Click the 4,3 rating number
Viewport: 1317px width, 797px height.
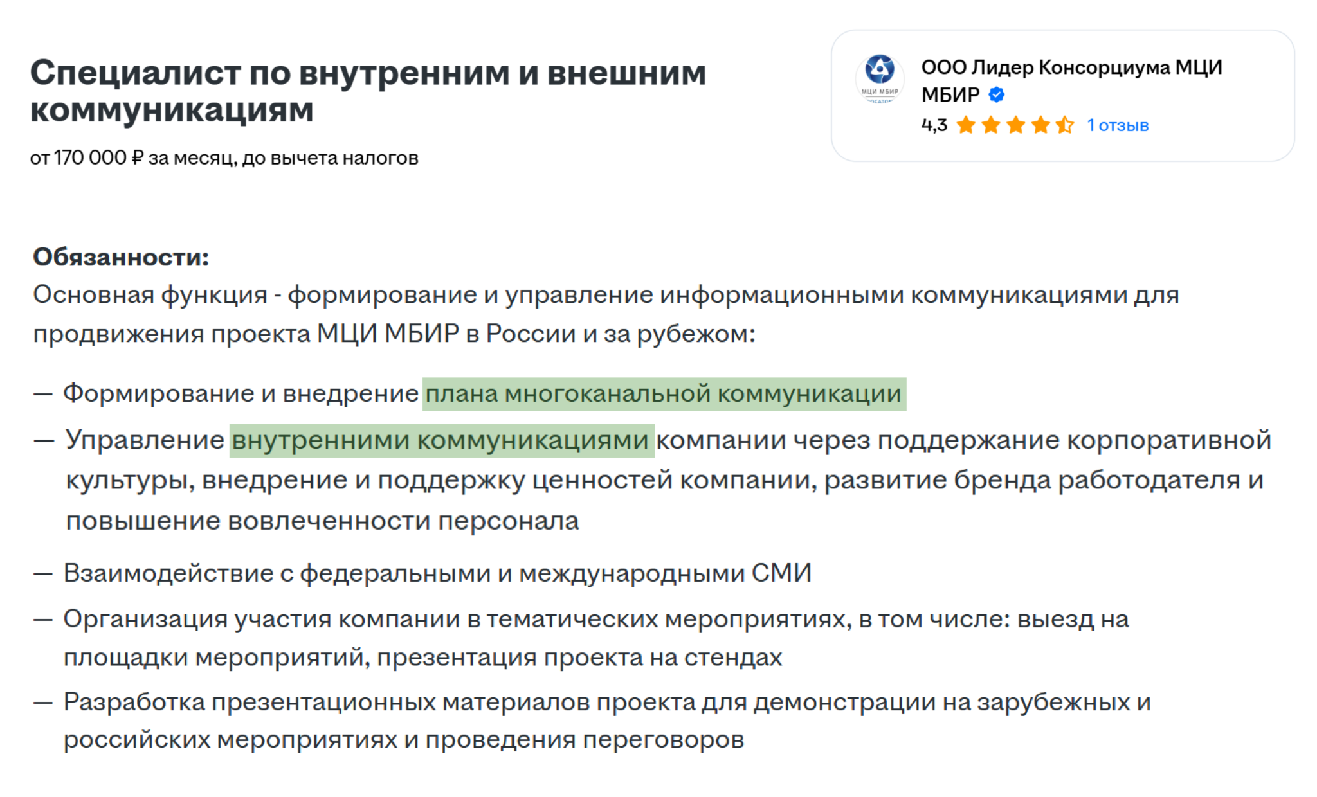tap(934, 125)
